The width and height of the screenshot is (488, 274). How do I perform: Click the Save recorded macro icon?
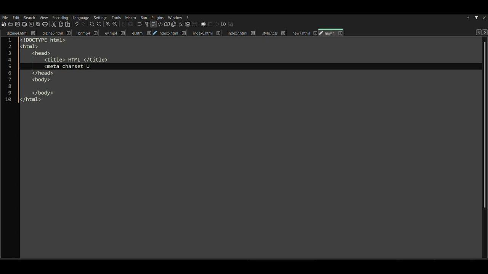(x=231, y=24)
